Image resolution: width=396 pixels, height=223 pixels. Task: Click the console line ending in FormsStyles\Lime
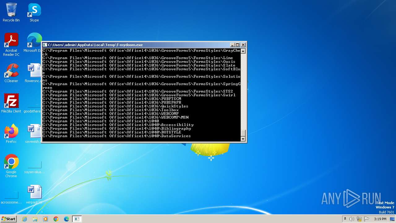pos(138,58)
